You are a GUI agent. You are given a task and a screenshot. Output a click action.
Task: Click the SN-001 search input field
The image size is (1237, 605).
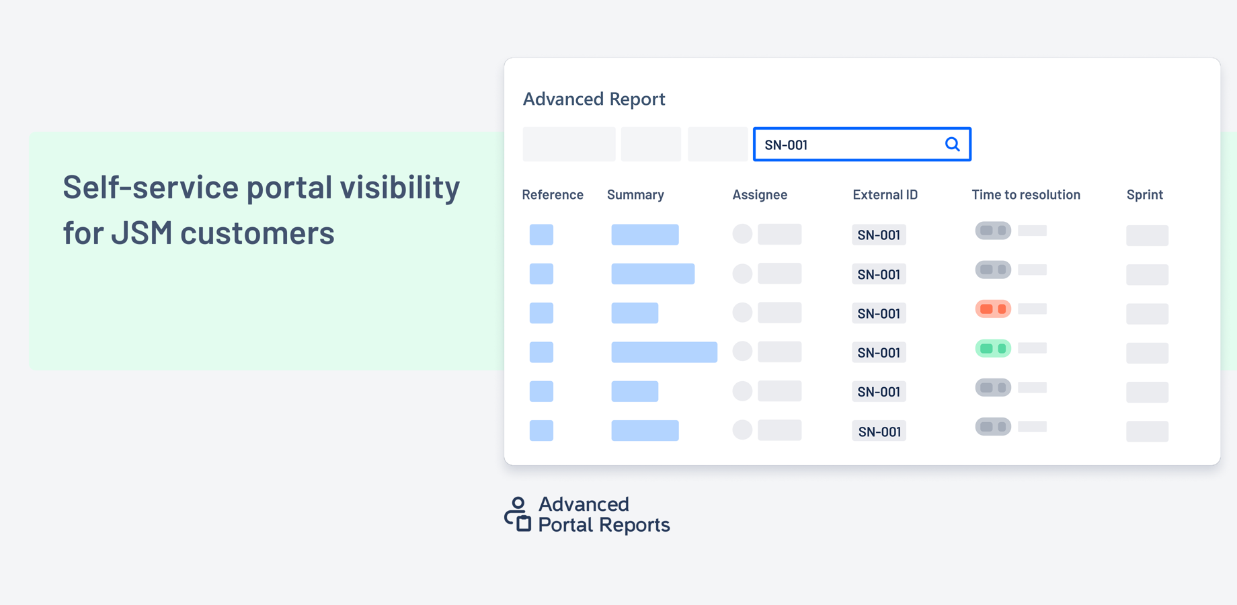(x=862, y=145)
